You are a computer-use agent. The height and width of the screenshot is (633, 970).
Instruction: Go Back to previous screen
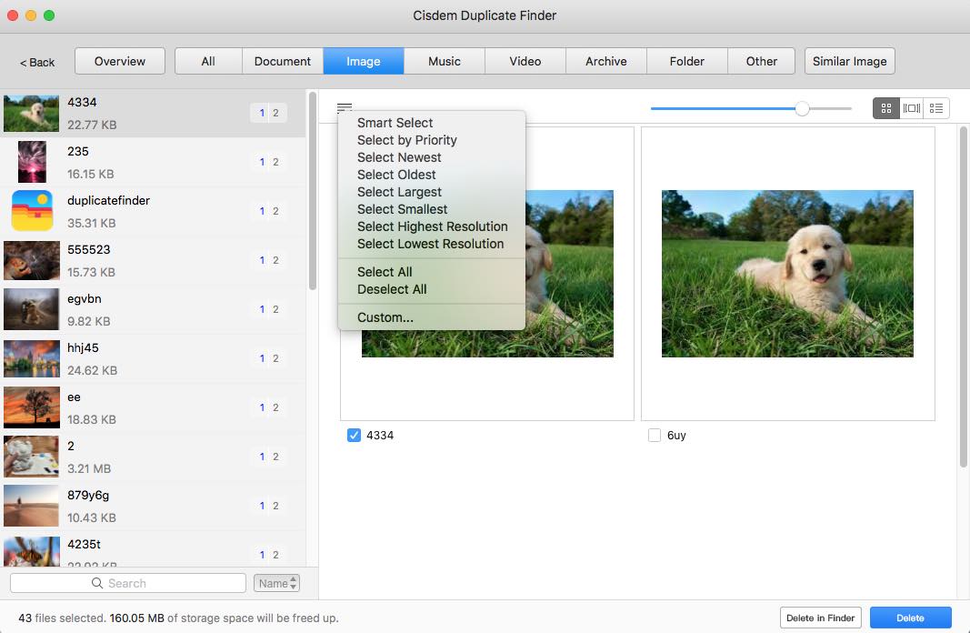click(x=37, y=63)
